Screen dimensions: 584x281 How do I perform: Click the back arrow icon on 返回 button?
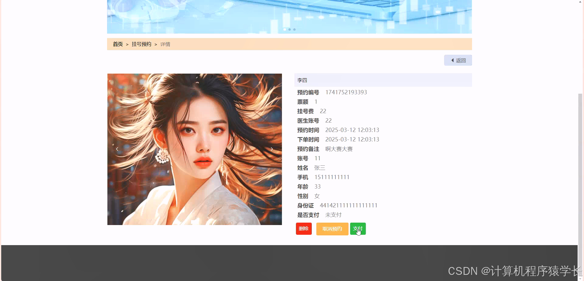[452, 60]
